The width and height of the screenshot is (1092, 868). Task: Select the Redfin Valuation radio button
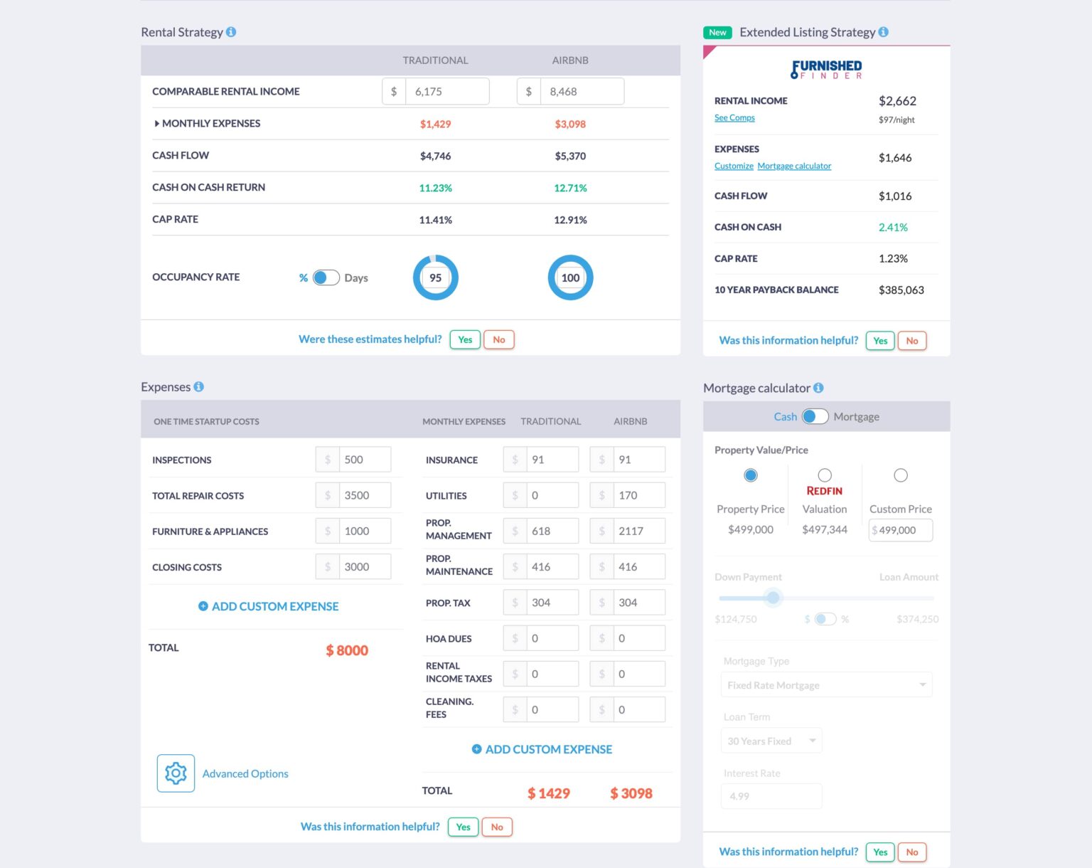click(x=825, y=475)
